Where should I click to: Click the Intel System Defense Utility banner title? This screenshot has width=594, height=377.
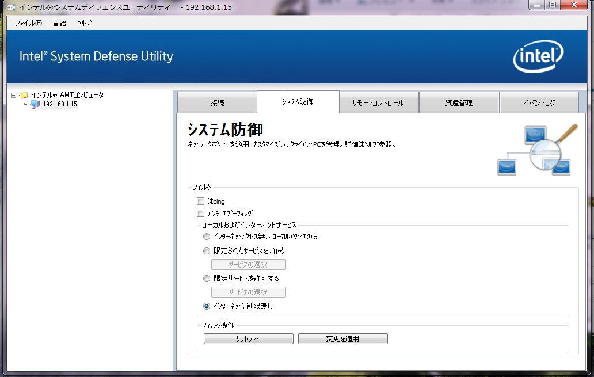click(96, 56)
